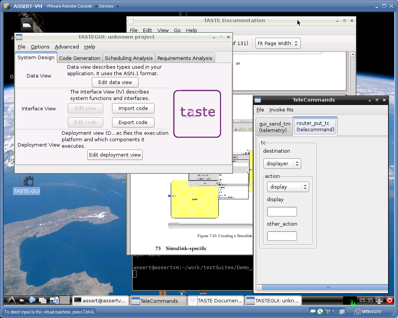Image resolution: width=398 pixels, height=318 pixels.
Task: Click the desktop file manager icon at top
Action: pos(27,25)
